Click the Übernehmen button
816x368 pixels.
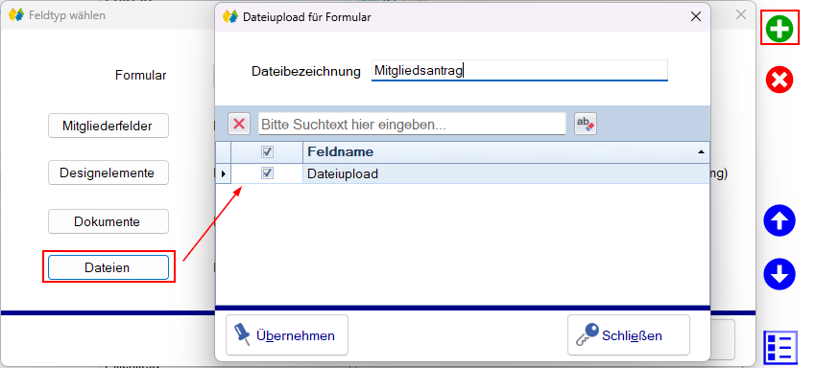(x=287, y=335)
